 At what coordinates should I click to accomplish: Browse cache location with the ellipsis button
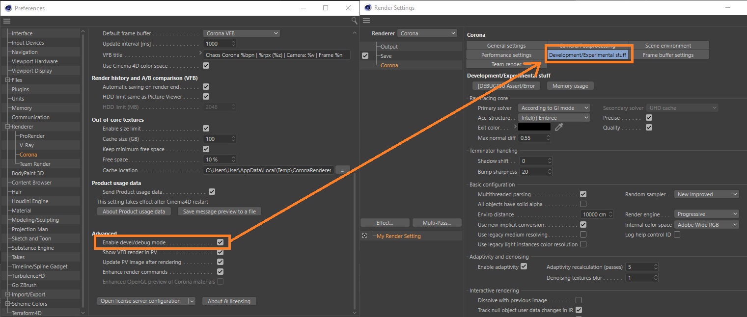pos(342,170)
